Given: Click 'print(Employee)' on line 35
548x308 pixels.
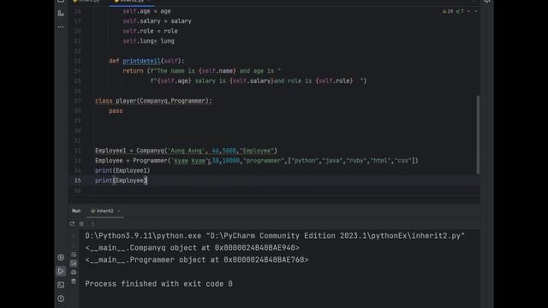Looking at the screenshot, I should coord(121,181).
